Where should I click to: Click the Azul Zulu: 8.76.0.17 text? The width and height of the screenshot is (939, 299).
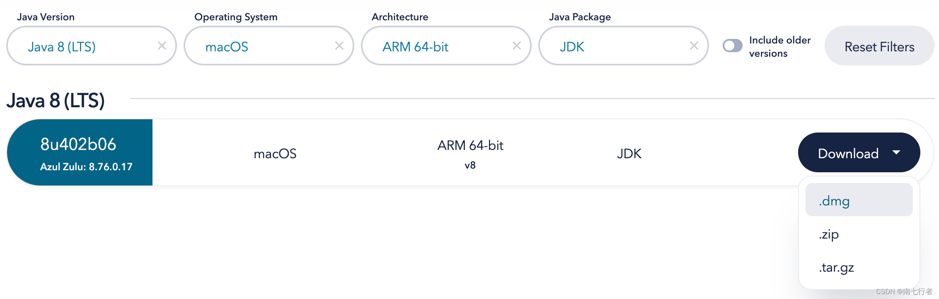[x=86, y=167]
